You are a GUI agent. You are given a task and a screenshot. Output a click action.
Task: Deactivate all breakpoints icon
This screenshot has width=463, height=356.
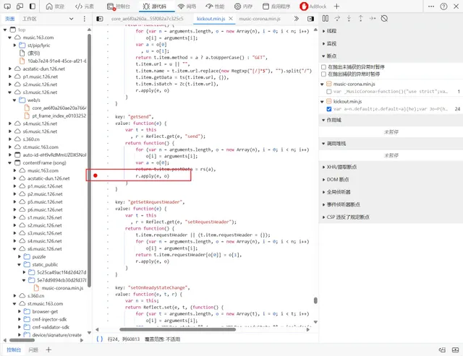(384, 19)
